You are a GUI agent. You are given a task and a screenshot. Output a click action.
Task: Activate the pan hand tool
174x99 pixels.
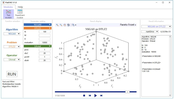coord(65,25)
